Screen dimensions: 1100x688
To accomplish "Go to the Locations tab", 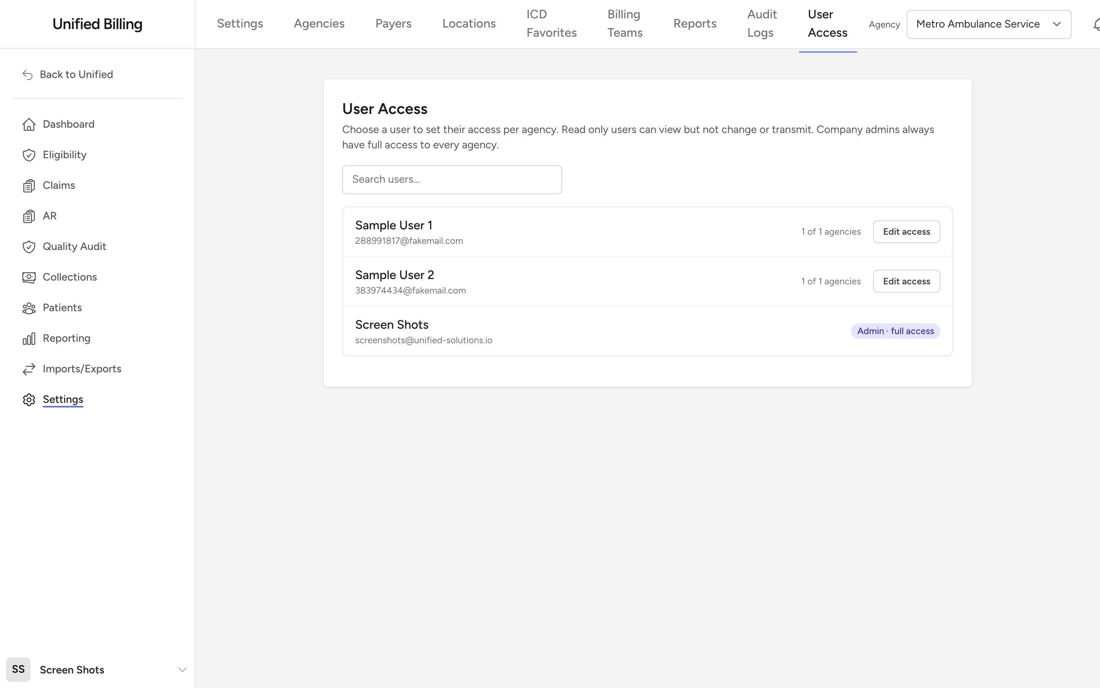I will 469,24.
